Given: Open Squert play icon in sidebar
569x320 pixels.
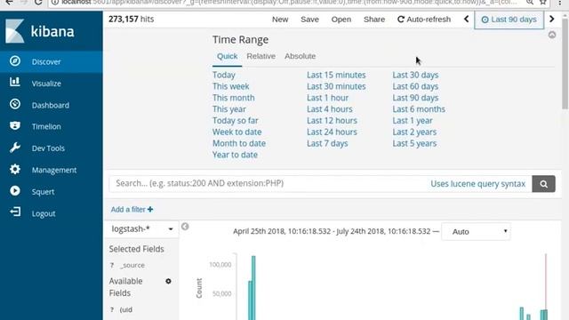Looking at the screenshot, I should [x=15, y=191].
